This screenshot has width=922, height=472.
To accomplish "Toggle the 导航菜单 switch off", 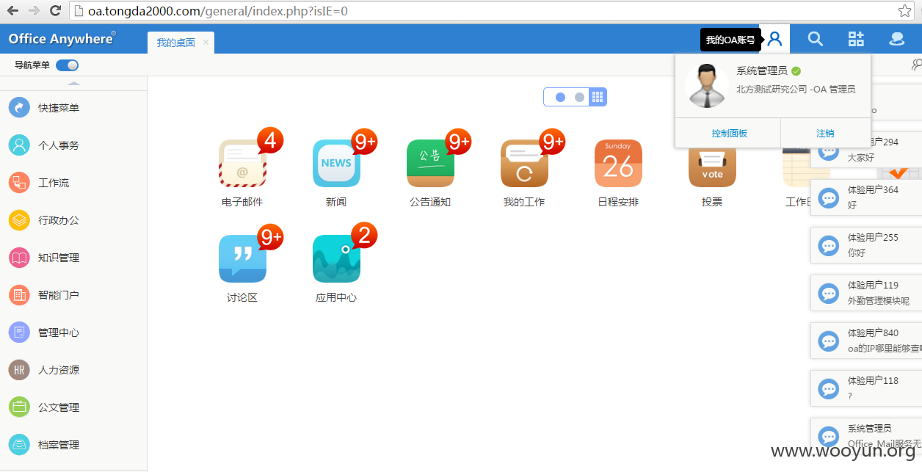I will [67, 65].
